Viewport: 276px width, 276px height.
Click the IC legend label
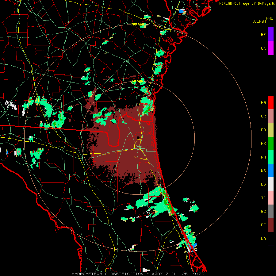pos(263,198)
